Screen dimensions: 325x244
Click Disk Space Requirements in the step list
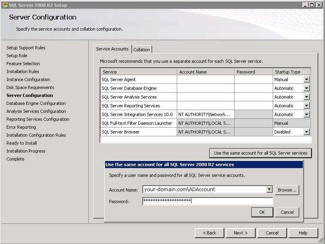(x=30, y=87)
